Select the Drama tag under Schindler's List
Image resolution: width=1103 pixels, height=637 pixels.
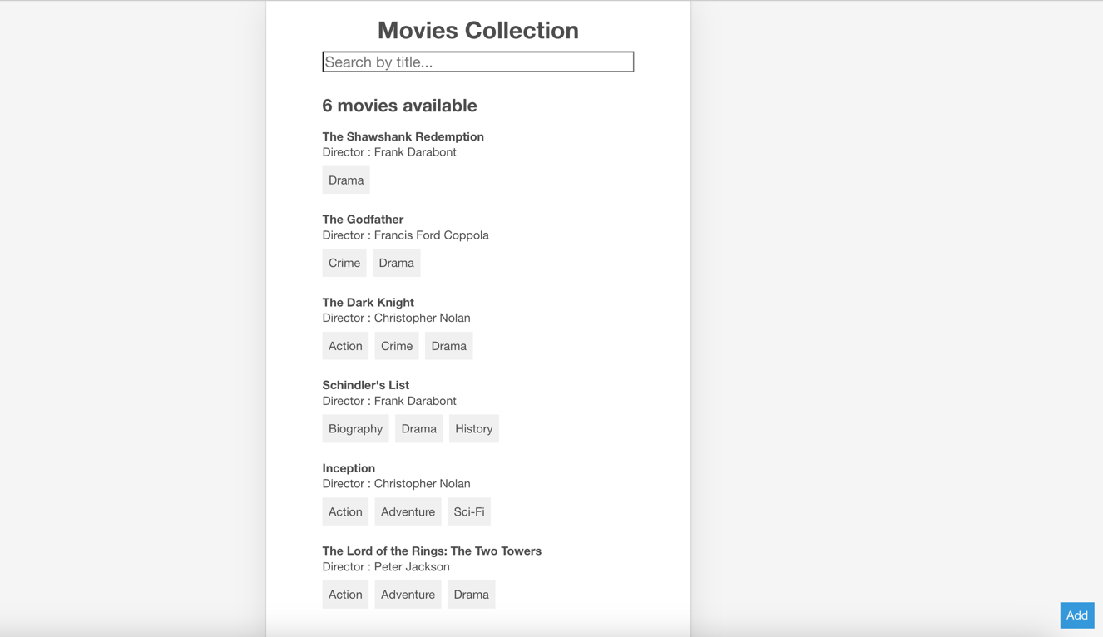coord(418,428)
